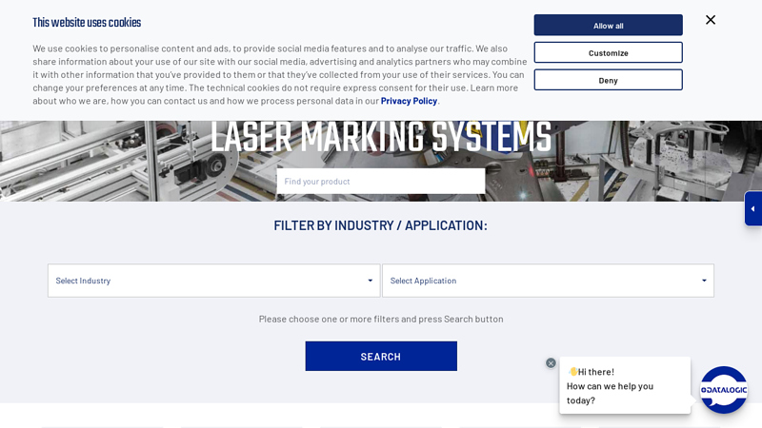
Task: Open the Privacy Policy link
Action: [409, 101]
